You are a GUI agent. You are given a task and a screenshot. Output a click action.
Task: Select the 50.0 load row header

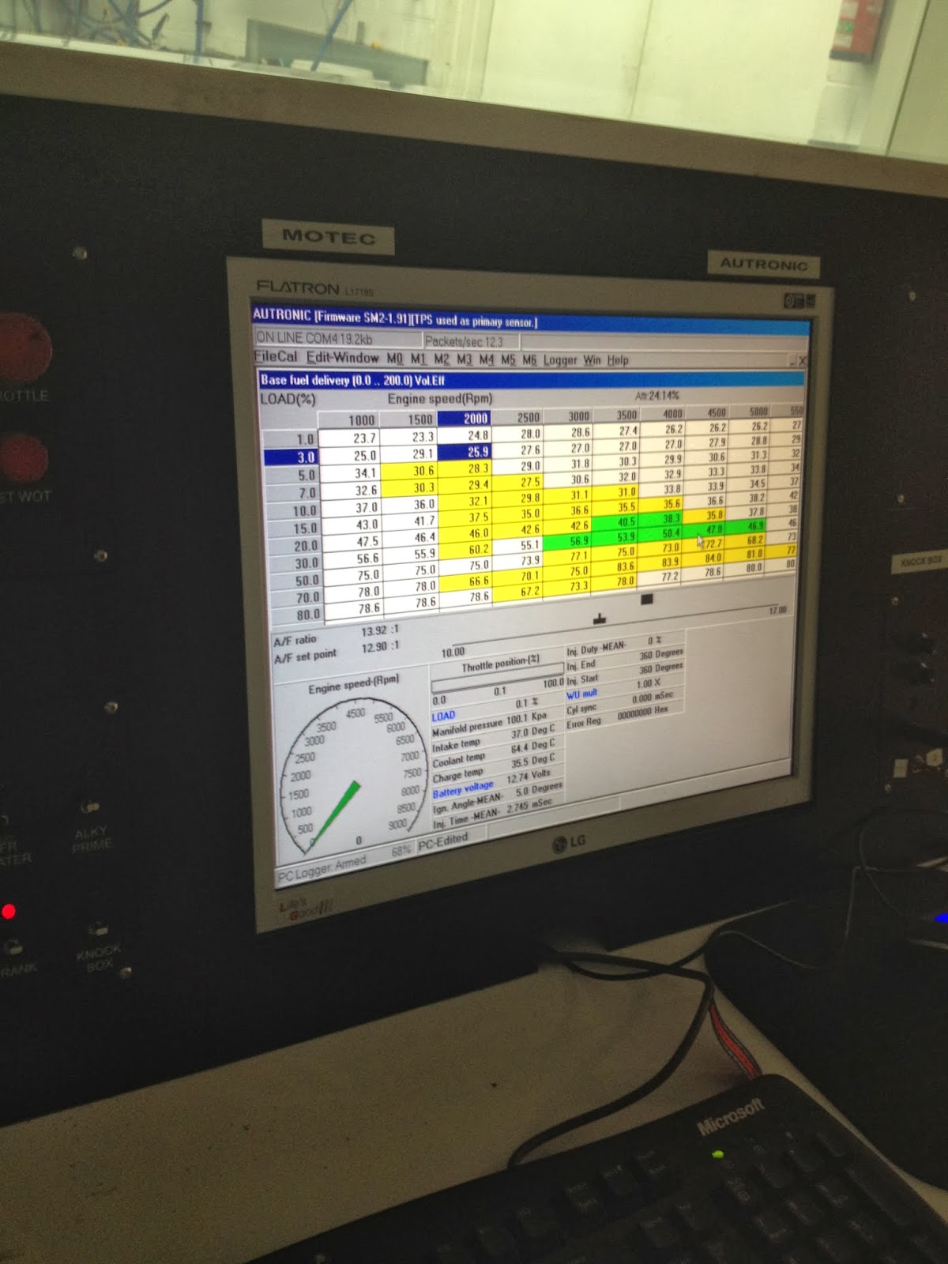click(296, 581)
